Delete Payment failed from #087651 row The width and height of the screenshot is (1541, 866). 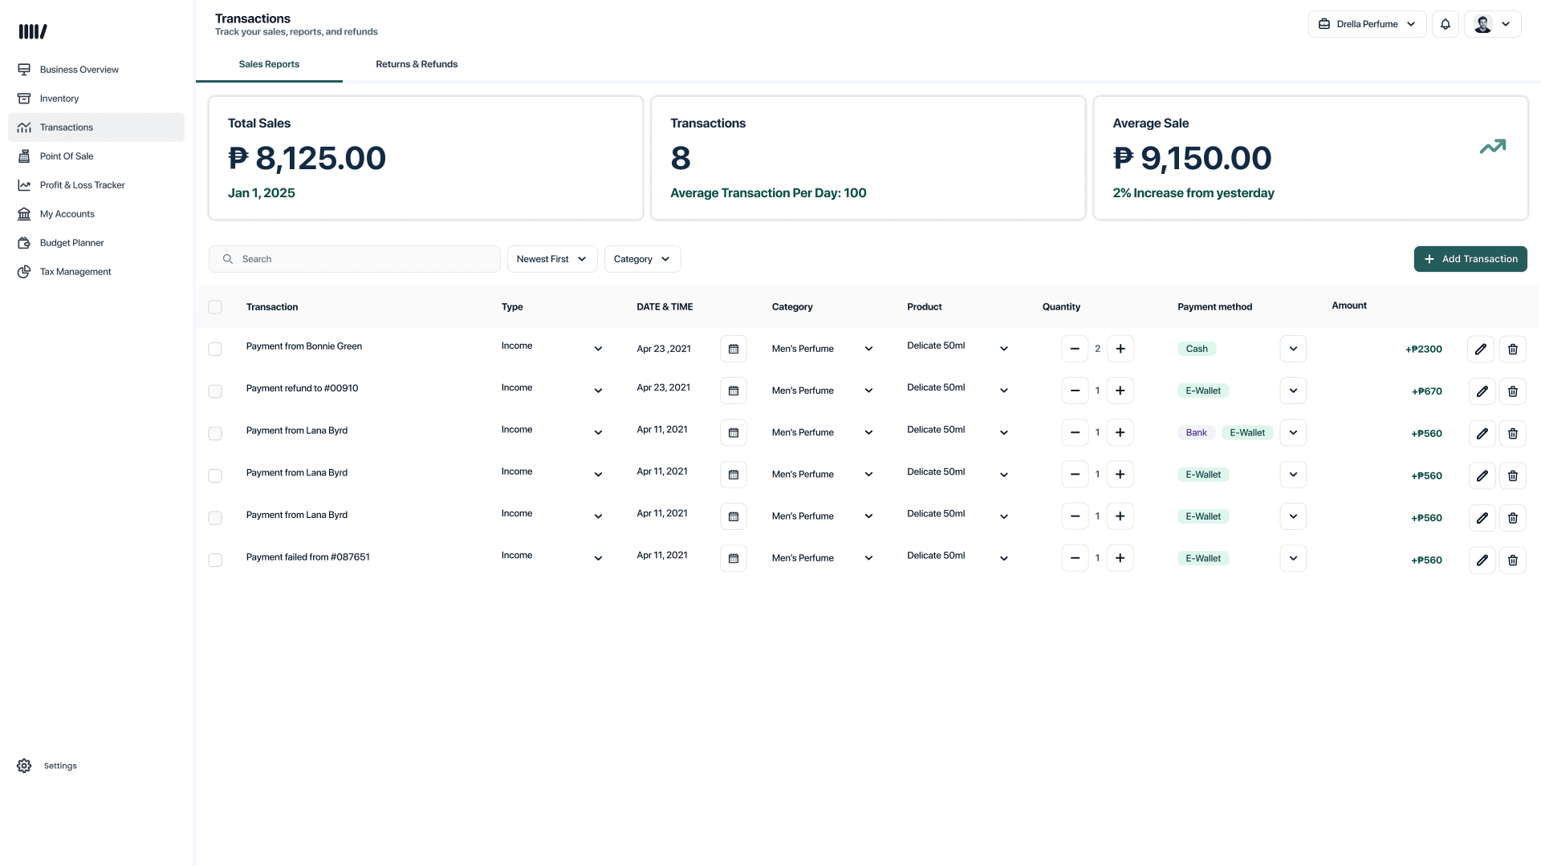1512,560
